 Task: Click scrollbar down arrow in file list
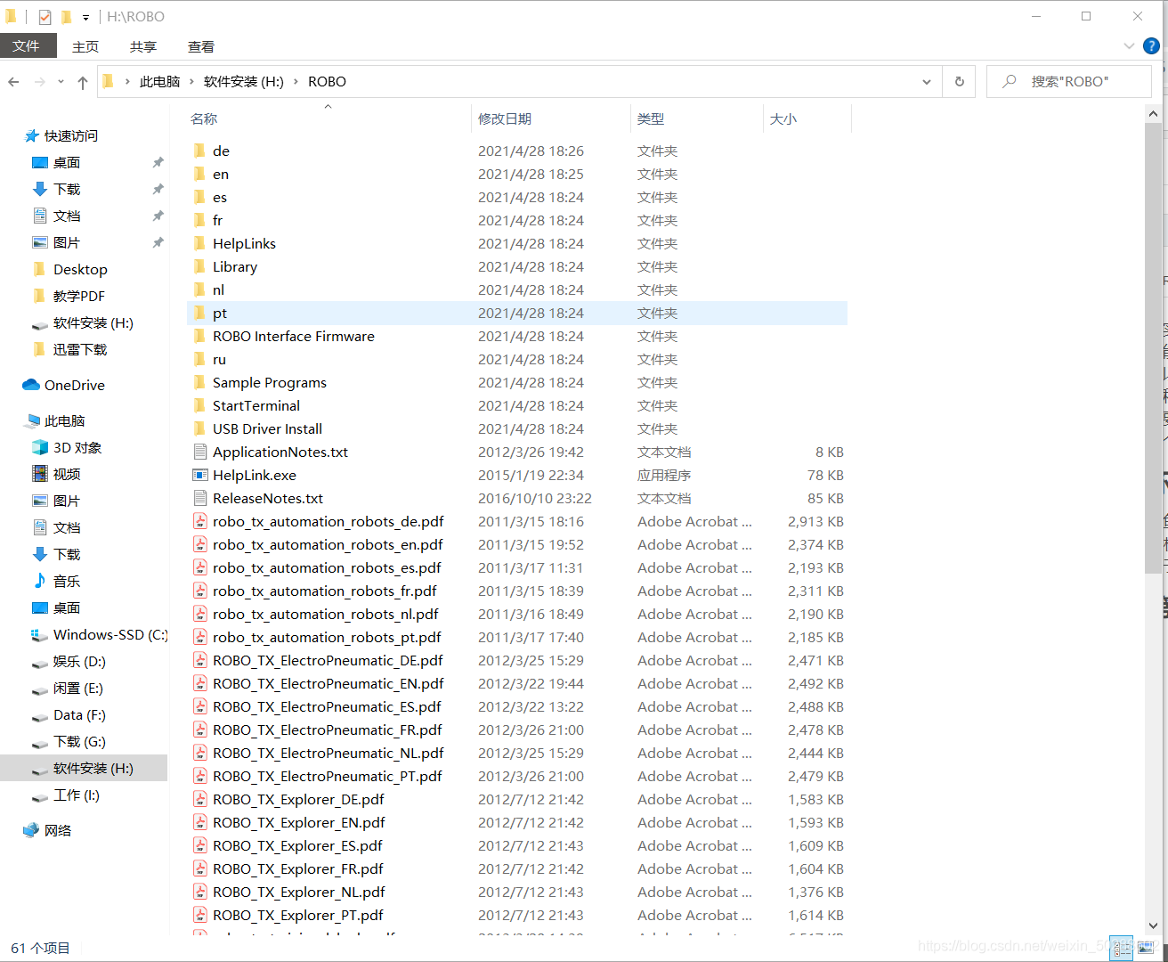(x=1154, y=925)
